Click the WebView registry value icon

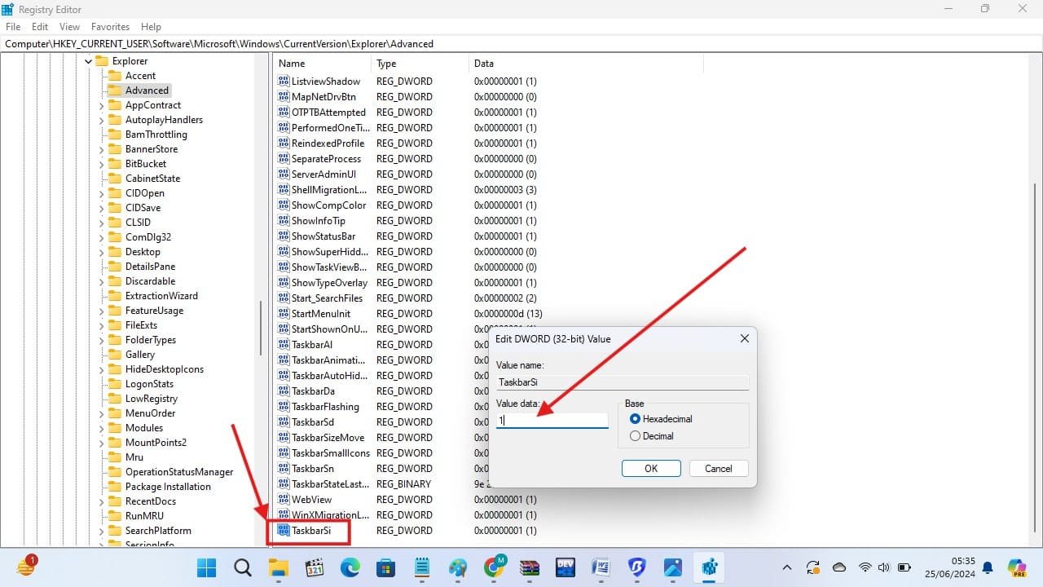click(x=283, y=499)
